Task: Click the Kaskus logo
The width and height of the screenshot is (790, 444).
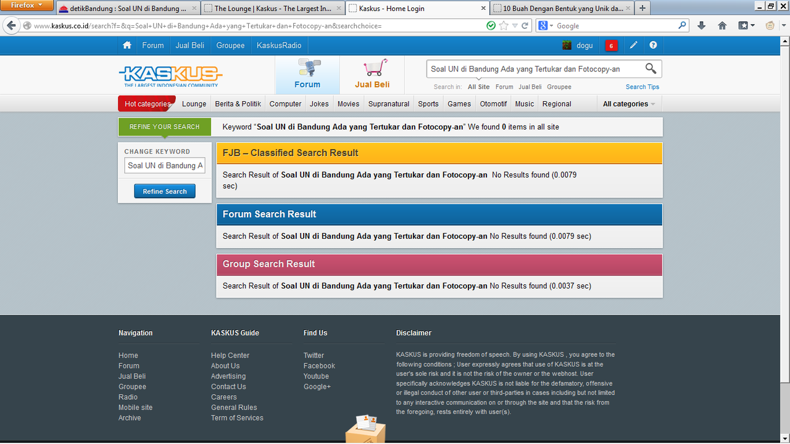Action: point(170,76)
